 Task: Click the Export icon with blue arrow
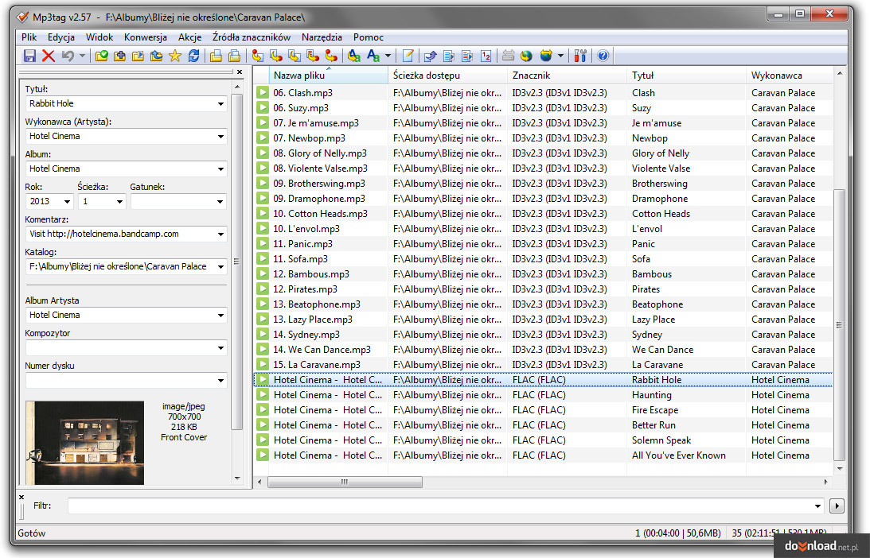click(430, 56)
